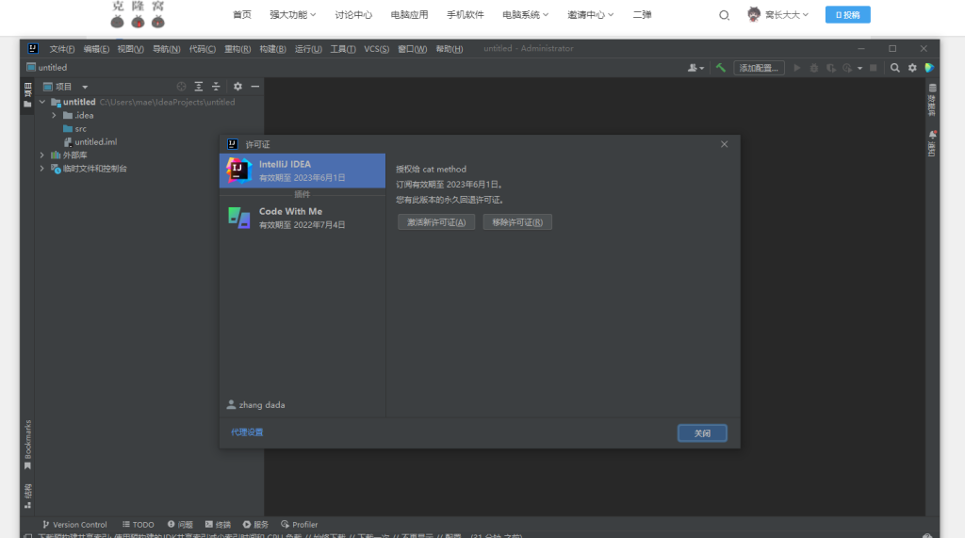Open Problems tool window tab
Viewport: 965px width, 538px height.
pyautogui.click(x=180, y=525)
